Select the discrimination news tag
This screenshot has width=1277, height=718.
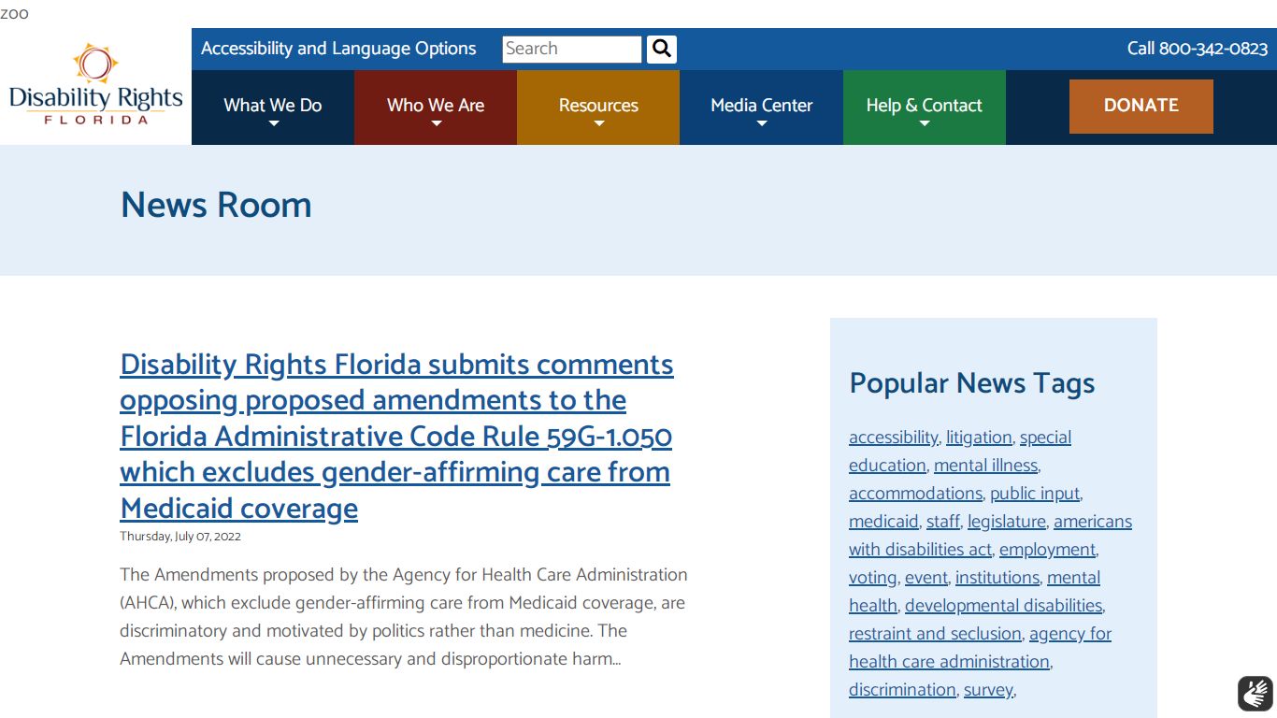902,690
